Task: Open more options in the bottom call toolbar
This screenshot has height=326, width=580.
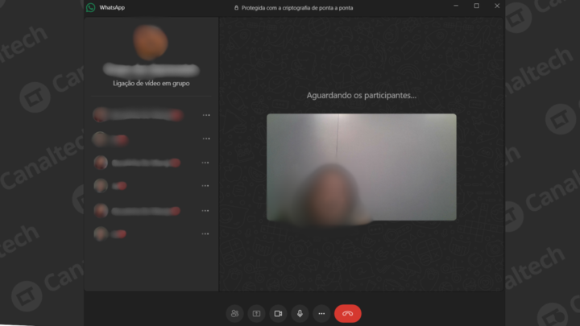Action: 321,313
